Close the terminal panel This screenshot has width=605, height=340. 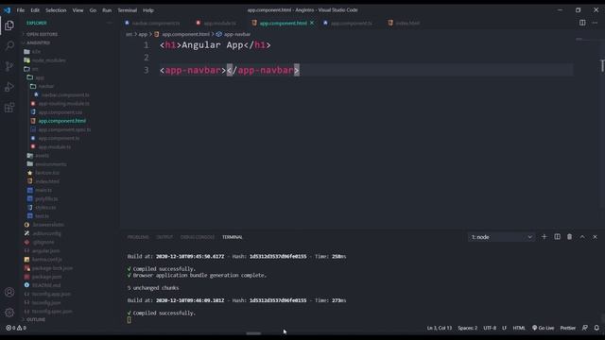click(x=595, y=237)
